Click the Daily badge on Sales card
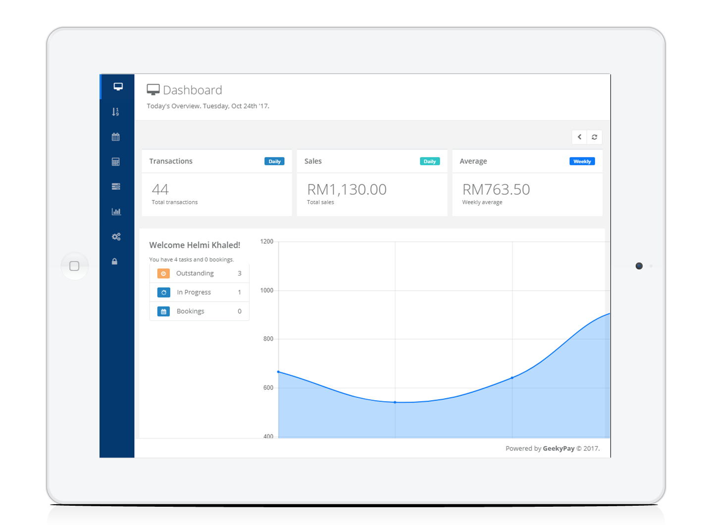 (x=430, y=161)
